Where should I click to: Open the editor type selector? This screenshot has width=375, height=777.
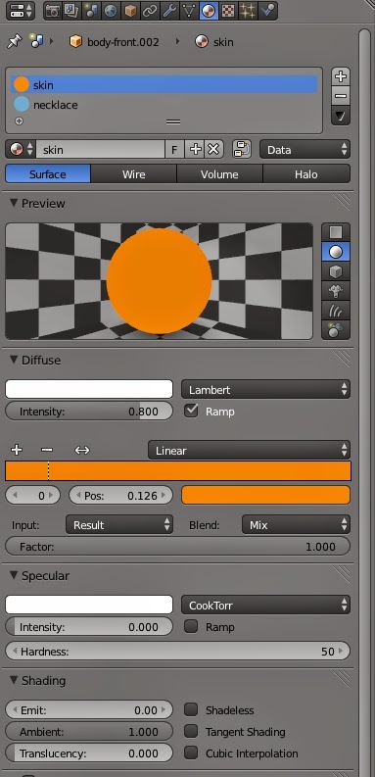[x=21, y=11]
